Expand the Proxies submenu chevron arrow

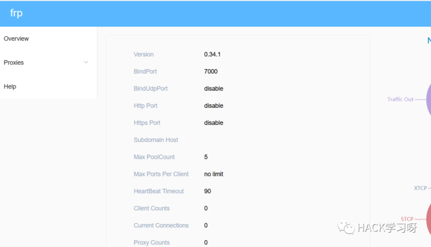86,62
